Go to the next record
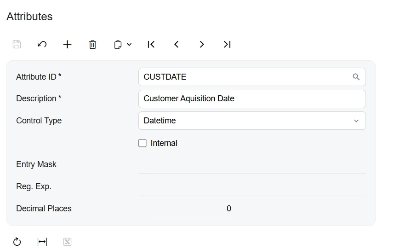 [201, 44]
